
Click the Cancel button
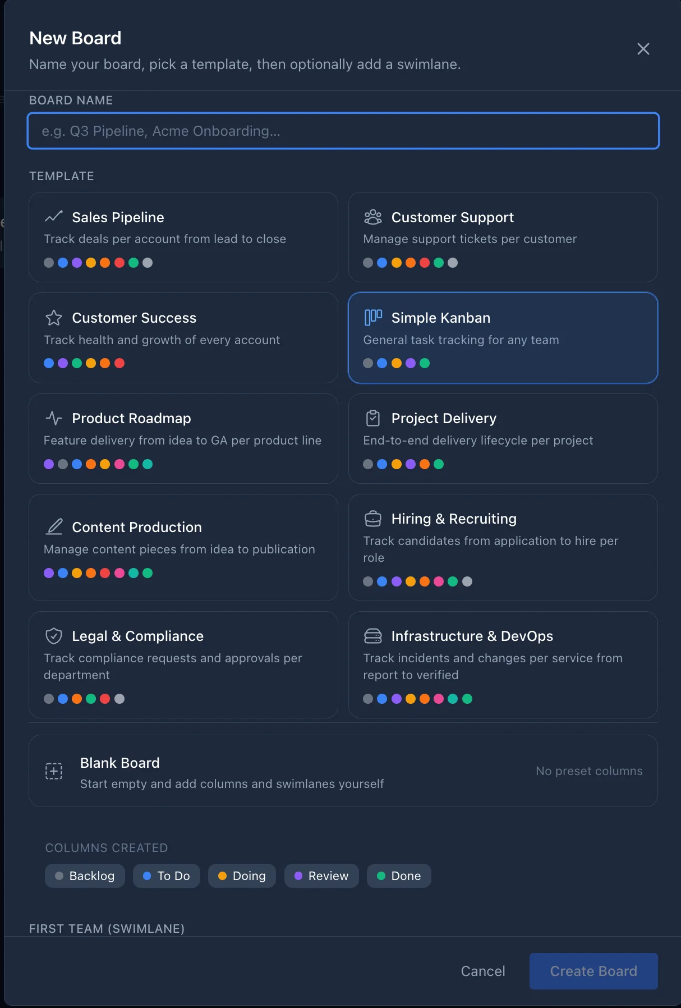(482, 971)
